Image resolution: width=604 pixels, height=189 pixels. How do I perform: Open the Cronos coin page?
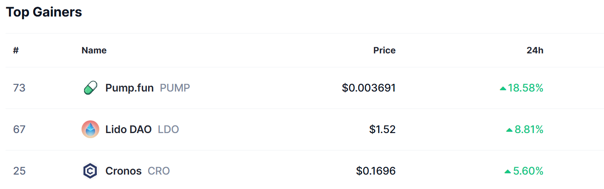click(124, 171)
